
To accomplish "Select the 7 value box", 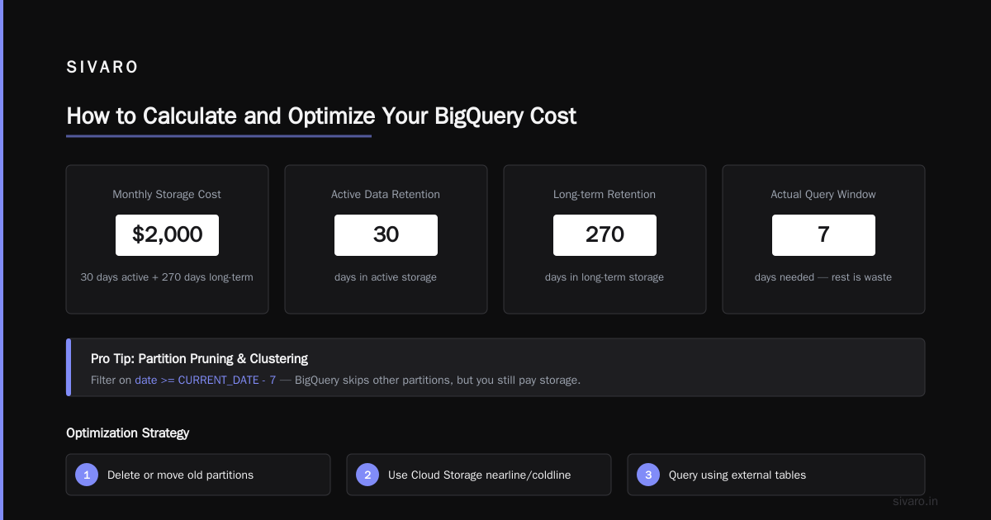I will coord(823,235).
